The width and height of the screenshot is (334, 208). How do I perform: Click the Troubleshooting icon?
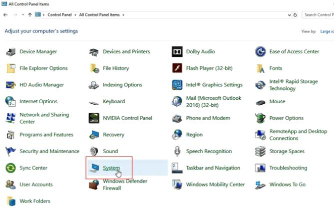(260, 168)
